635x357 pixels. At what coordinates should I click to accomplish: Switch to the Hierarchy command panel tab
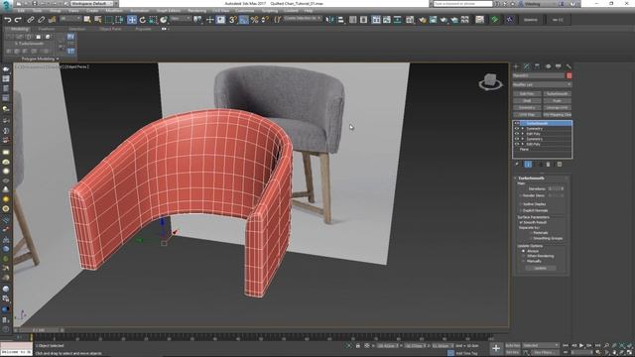click(537, 66)
